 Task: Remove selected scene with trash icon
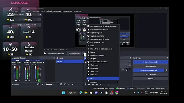(61, 84)
